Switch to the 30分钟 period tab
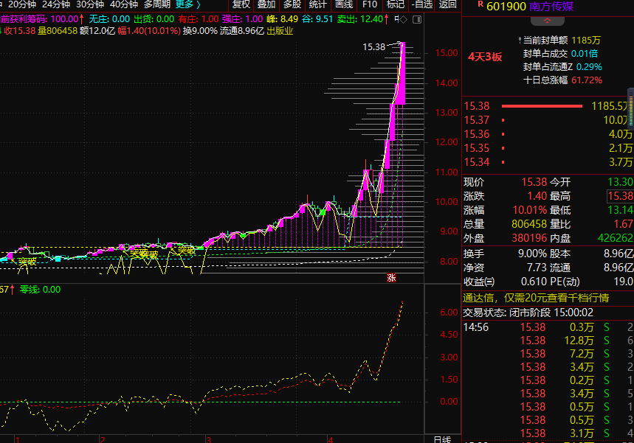634x443 pixels. [89, 4]
